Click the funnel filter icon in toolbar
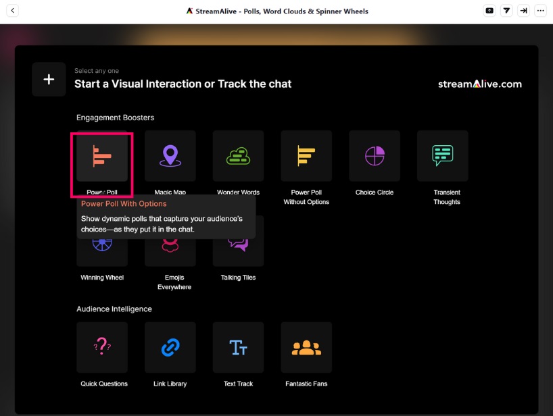553x416 pixels. 506,11
